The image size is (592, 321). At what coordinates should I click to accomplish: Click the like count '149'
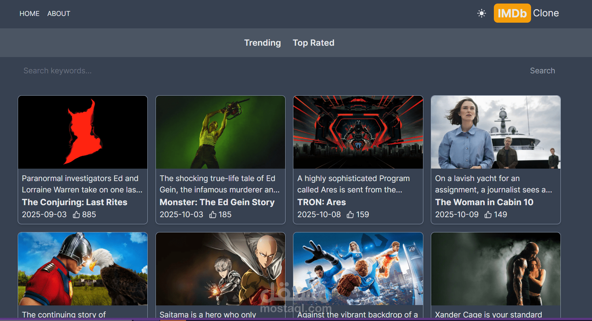[x=500, y=215]
